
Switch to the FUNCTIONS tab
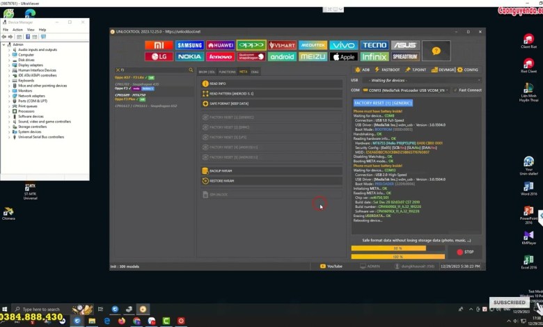[x=227, y=72]
